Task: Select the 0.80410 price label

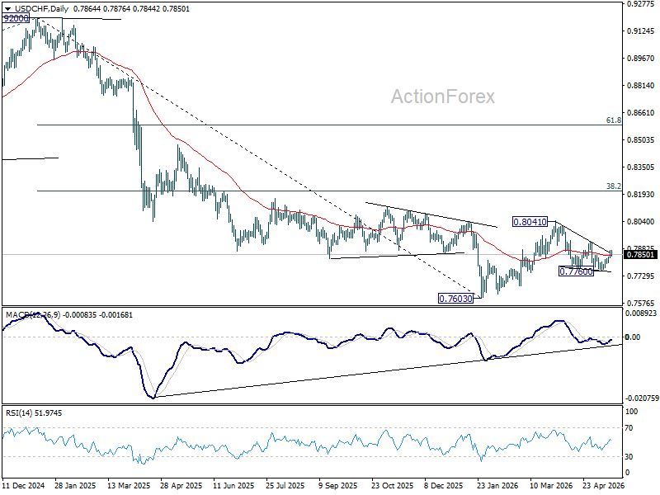Action: pos(530,221)
